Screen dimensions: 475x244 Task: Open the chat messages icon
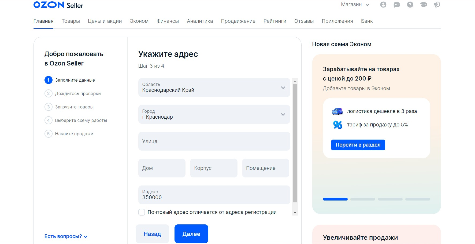396,5
